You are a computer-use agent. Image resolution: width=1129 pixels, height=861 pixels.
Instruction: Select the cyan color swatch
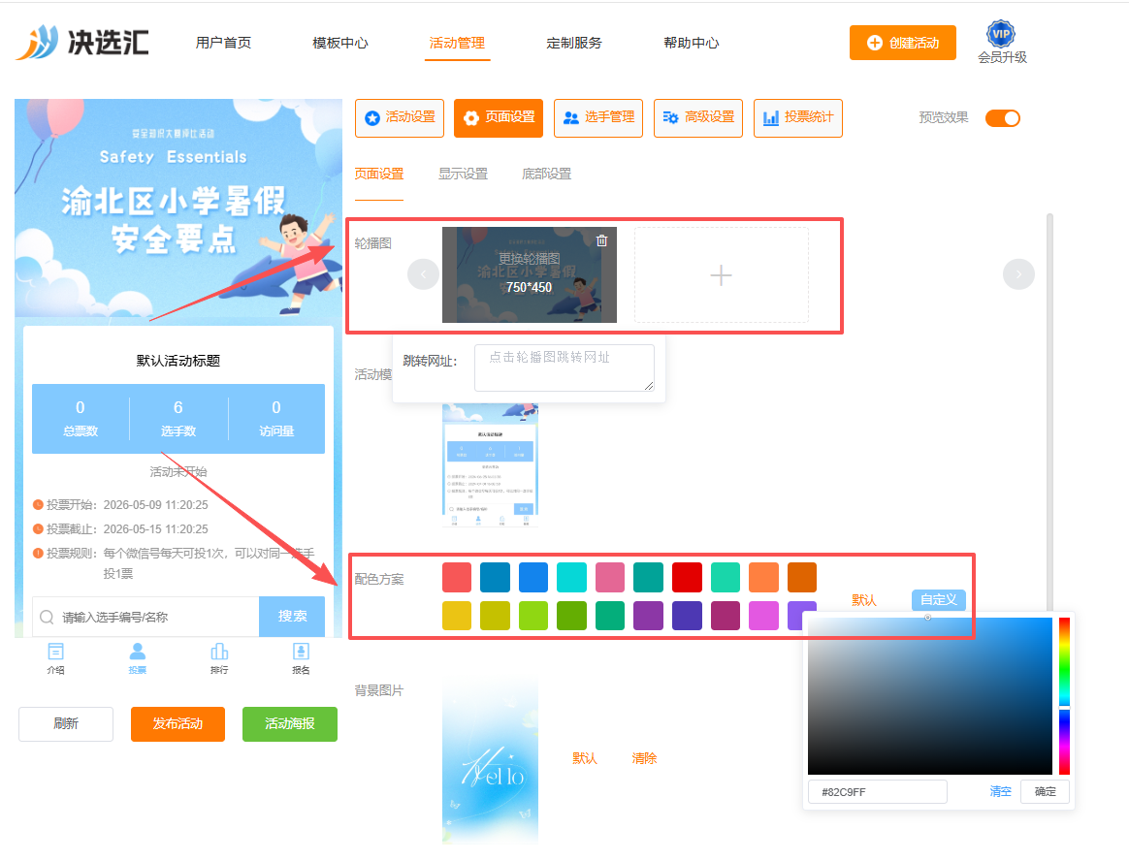[x=571, y=577]
